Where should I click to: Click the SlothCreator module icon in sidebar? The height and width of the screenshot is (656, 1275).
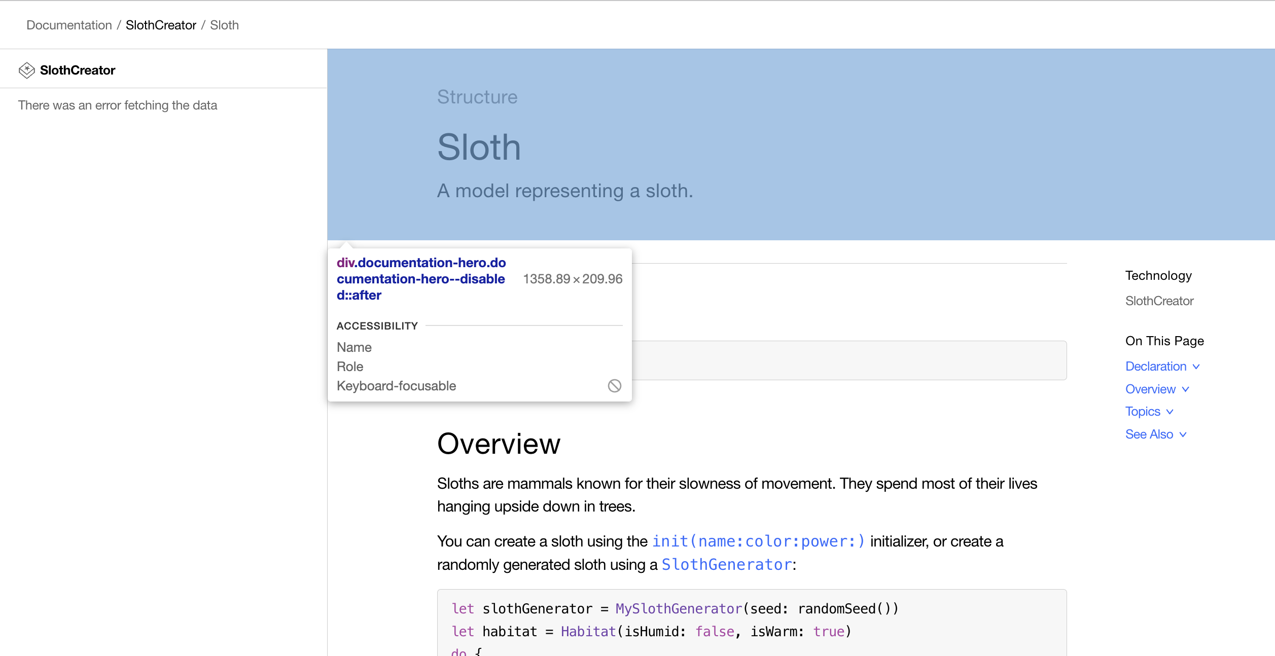[26, 70]
